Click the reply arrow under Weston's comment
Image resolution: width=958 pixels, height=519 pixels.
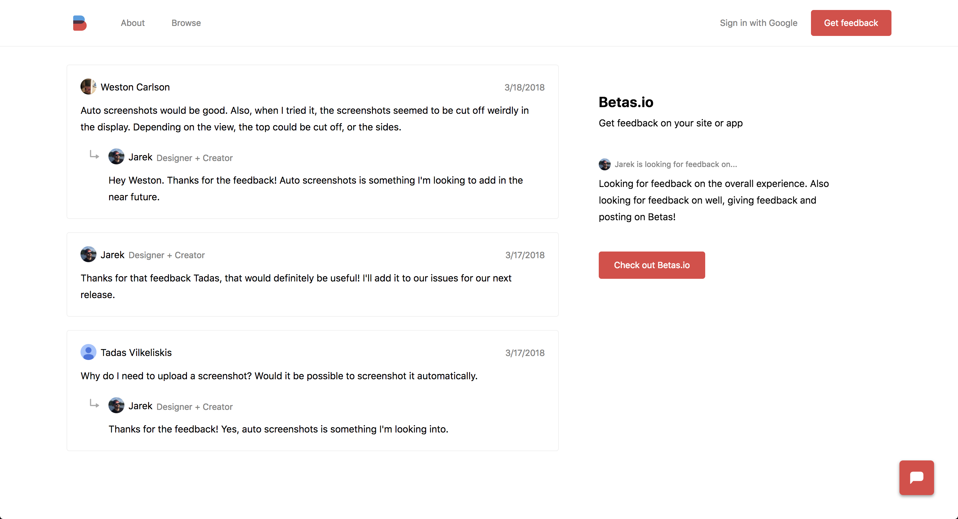[x=94, y=155]
